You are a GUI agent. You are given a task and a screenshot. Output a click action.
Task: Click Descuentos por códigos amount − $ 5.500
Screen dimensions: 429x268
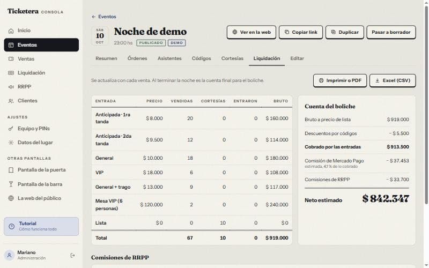tap(399, 133)
